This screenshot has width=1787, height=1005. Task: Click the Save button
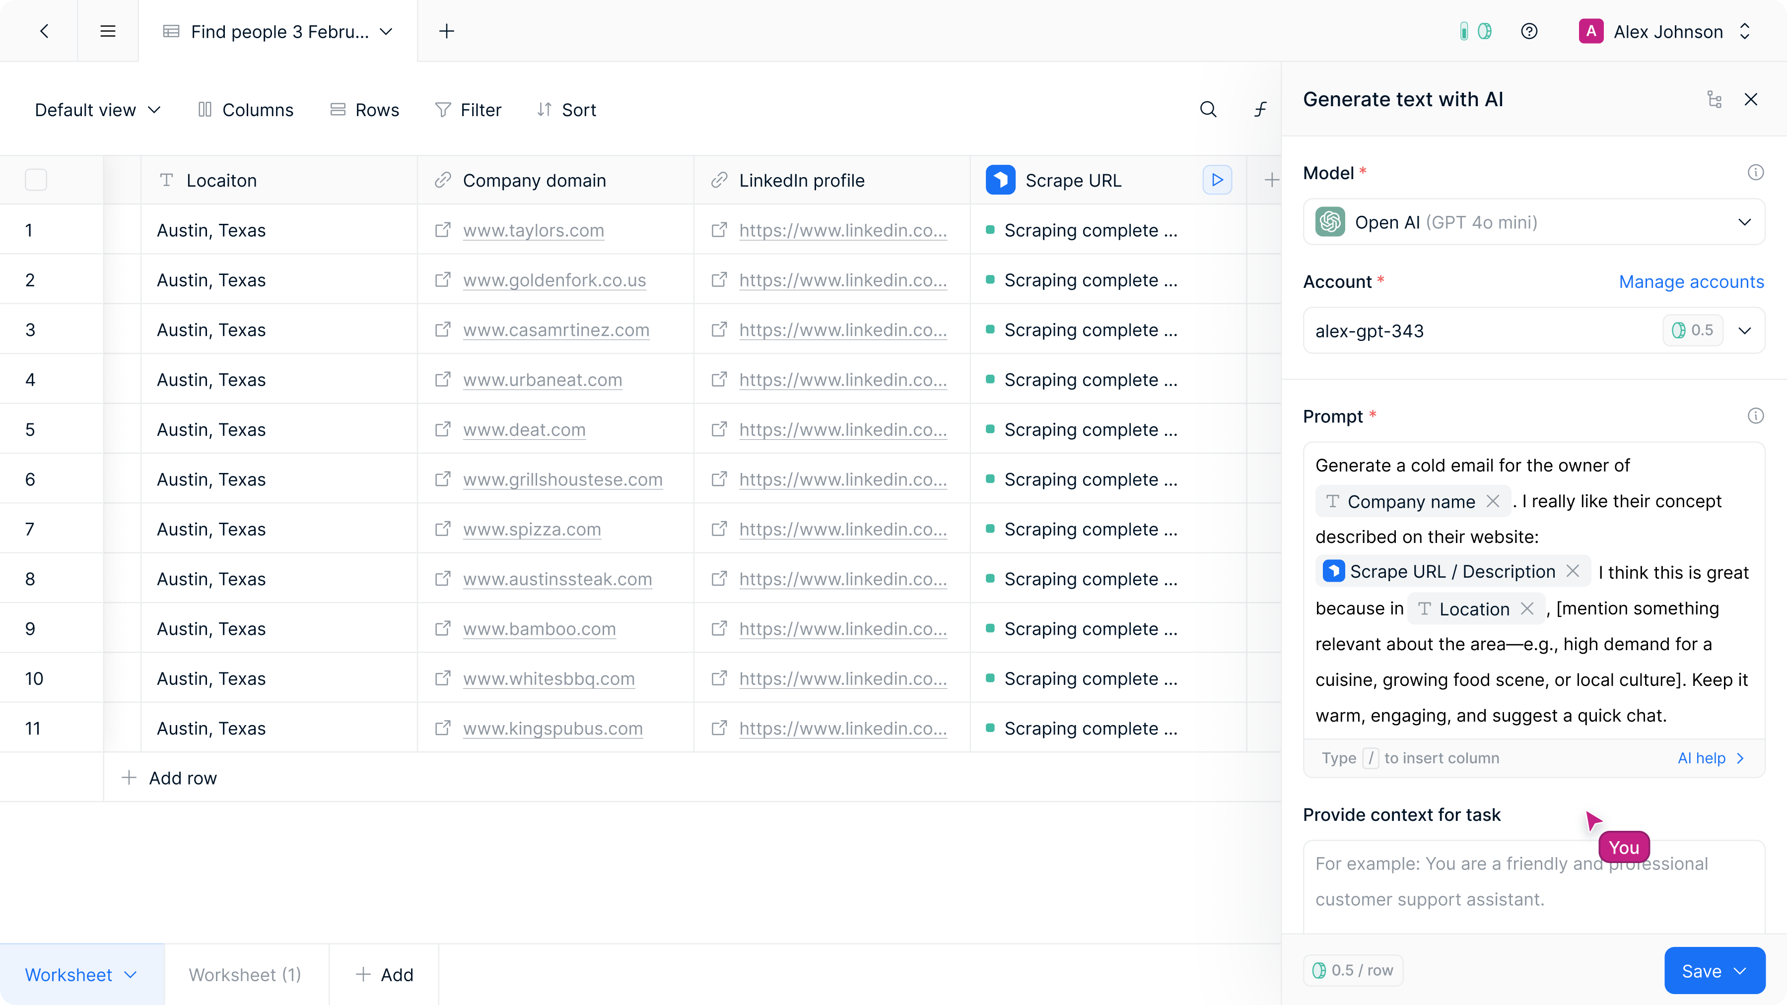click(x=1714, y=970)
